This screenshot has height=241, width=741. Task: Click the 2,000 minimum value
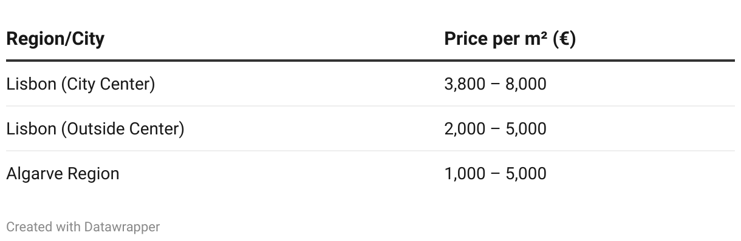(465, 129)
